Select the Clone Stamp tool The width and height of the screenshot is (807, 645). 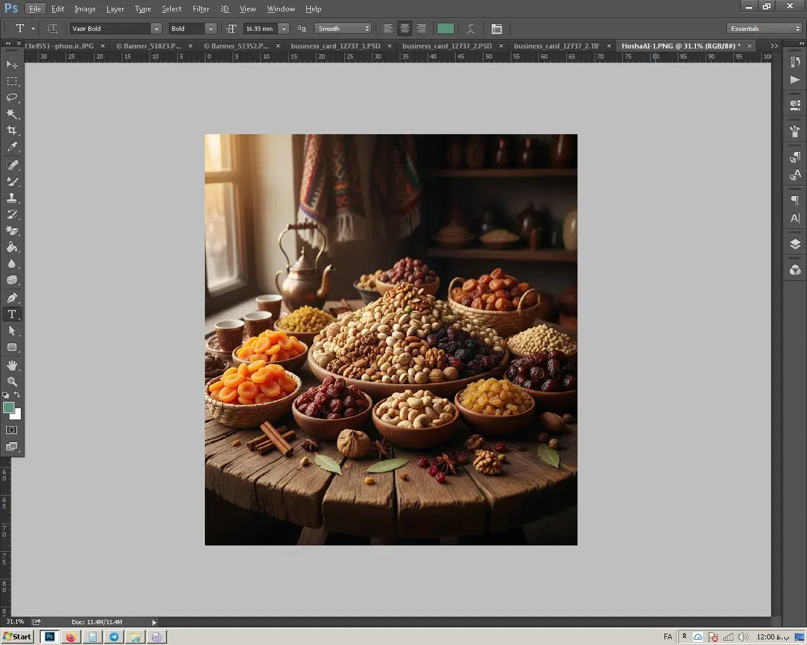click(x=12, y=198)
